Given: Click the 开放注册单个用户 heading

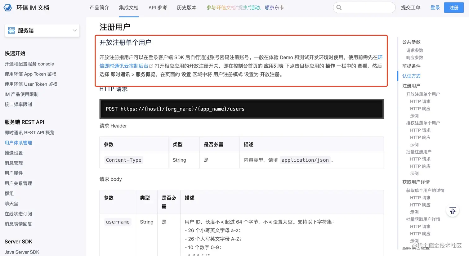Looking at the screenshot, I should [x=125, y=43].
